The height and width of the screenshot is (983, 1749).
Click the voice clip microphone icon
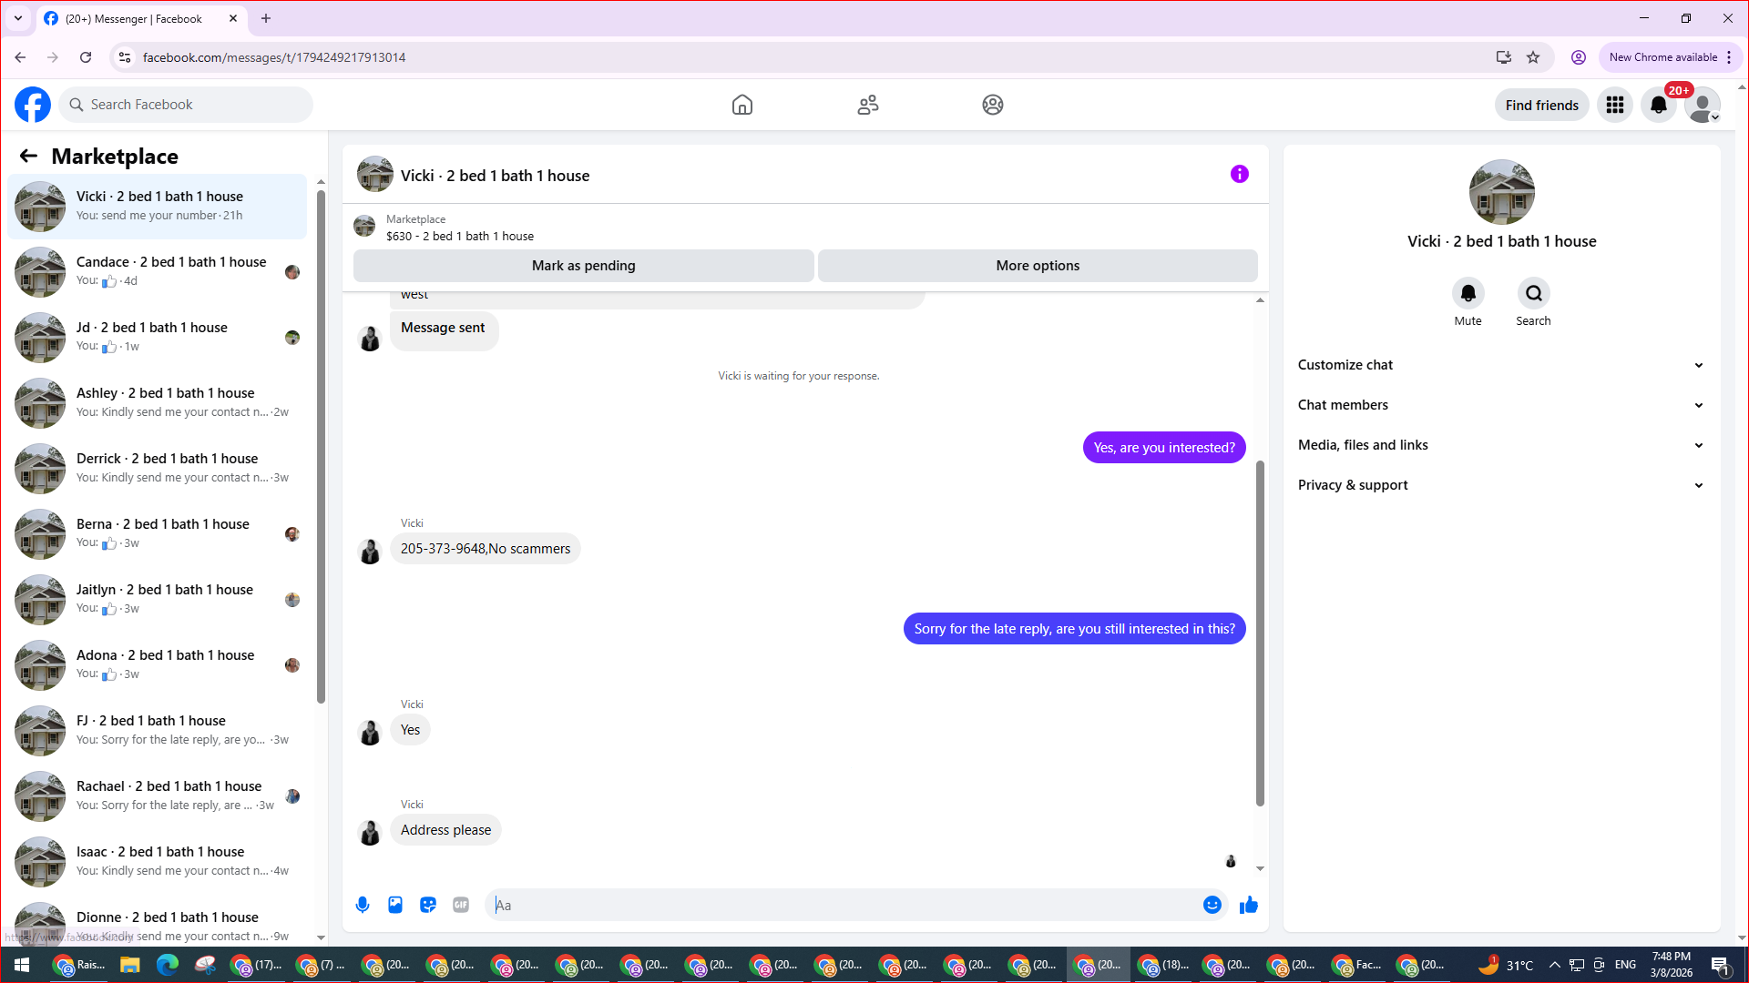363,905
